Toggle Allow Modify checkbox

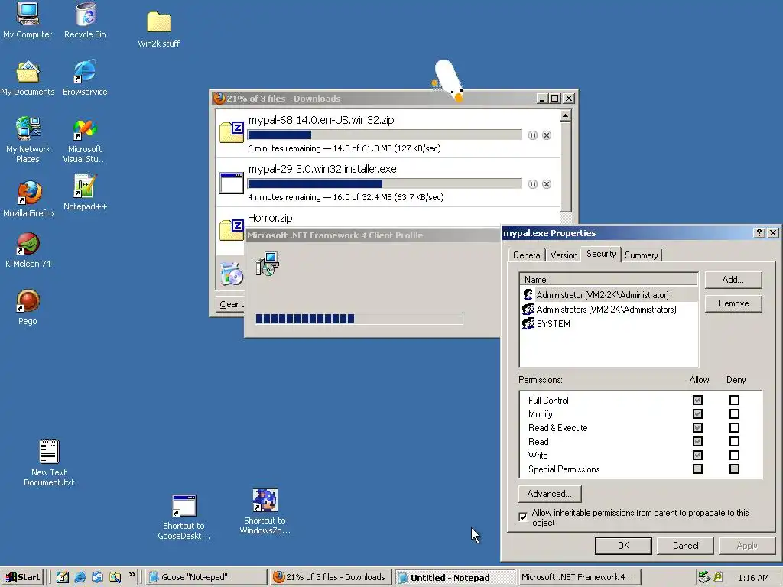coord(697,413)
